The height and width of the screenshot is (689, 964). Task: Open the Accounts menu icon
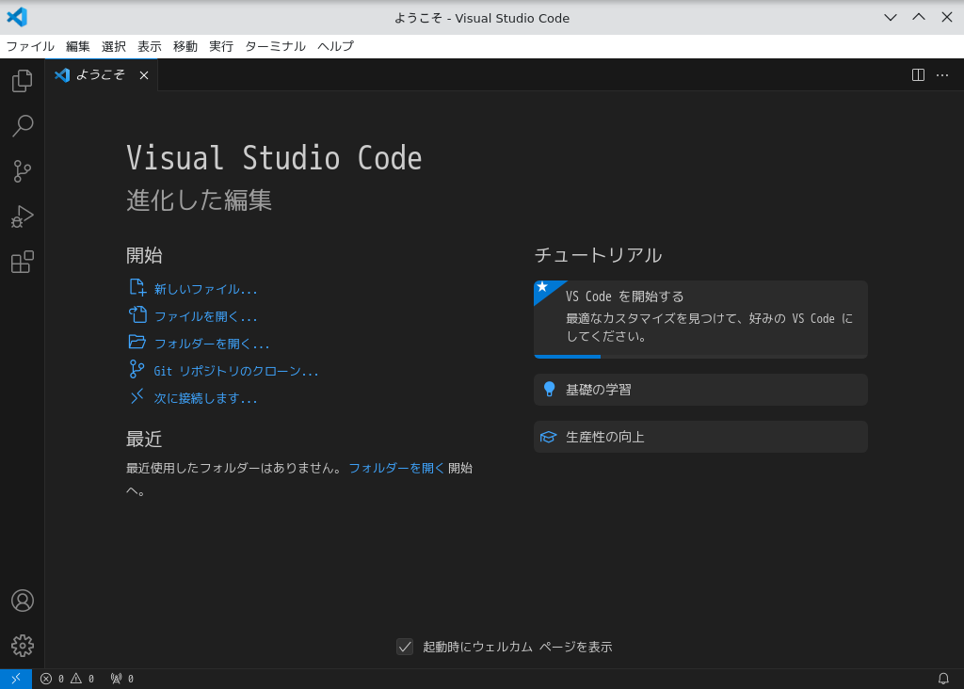pos(23,601)
